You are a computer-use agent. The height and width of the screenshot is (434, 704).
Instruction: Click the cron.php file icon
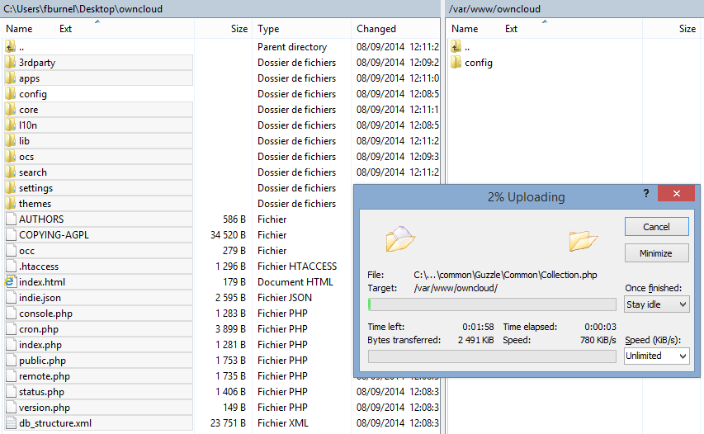[x=11, y=329]
